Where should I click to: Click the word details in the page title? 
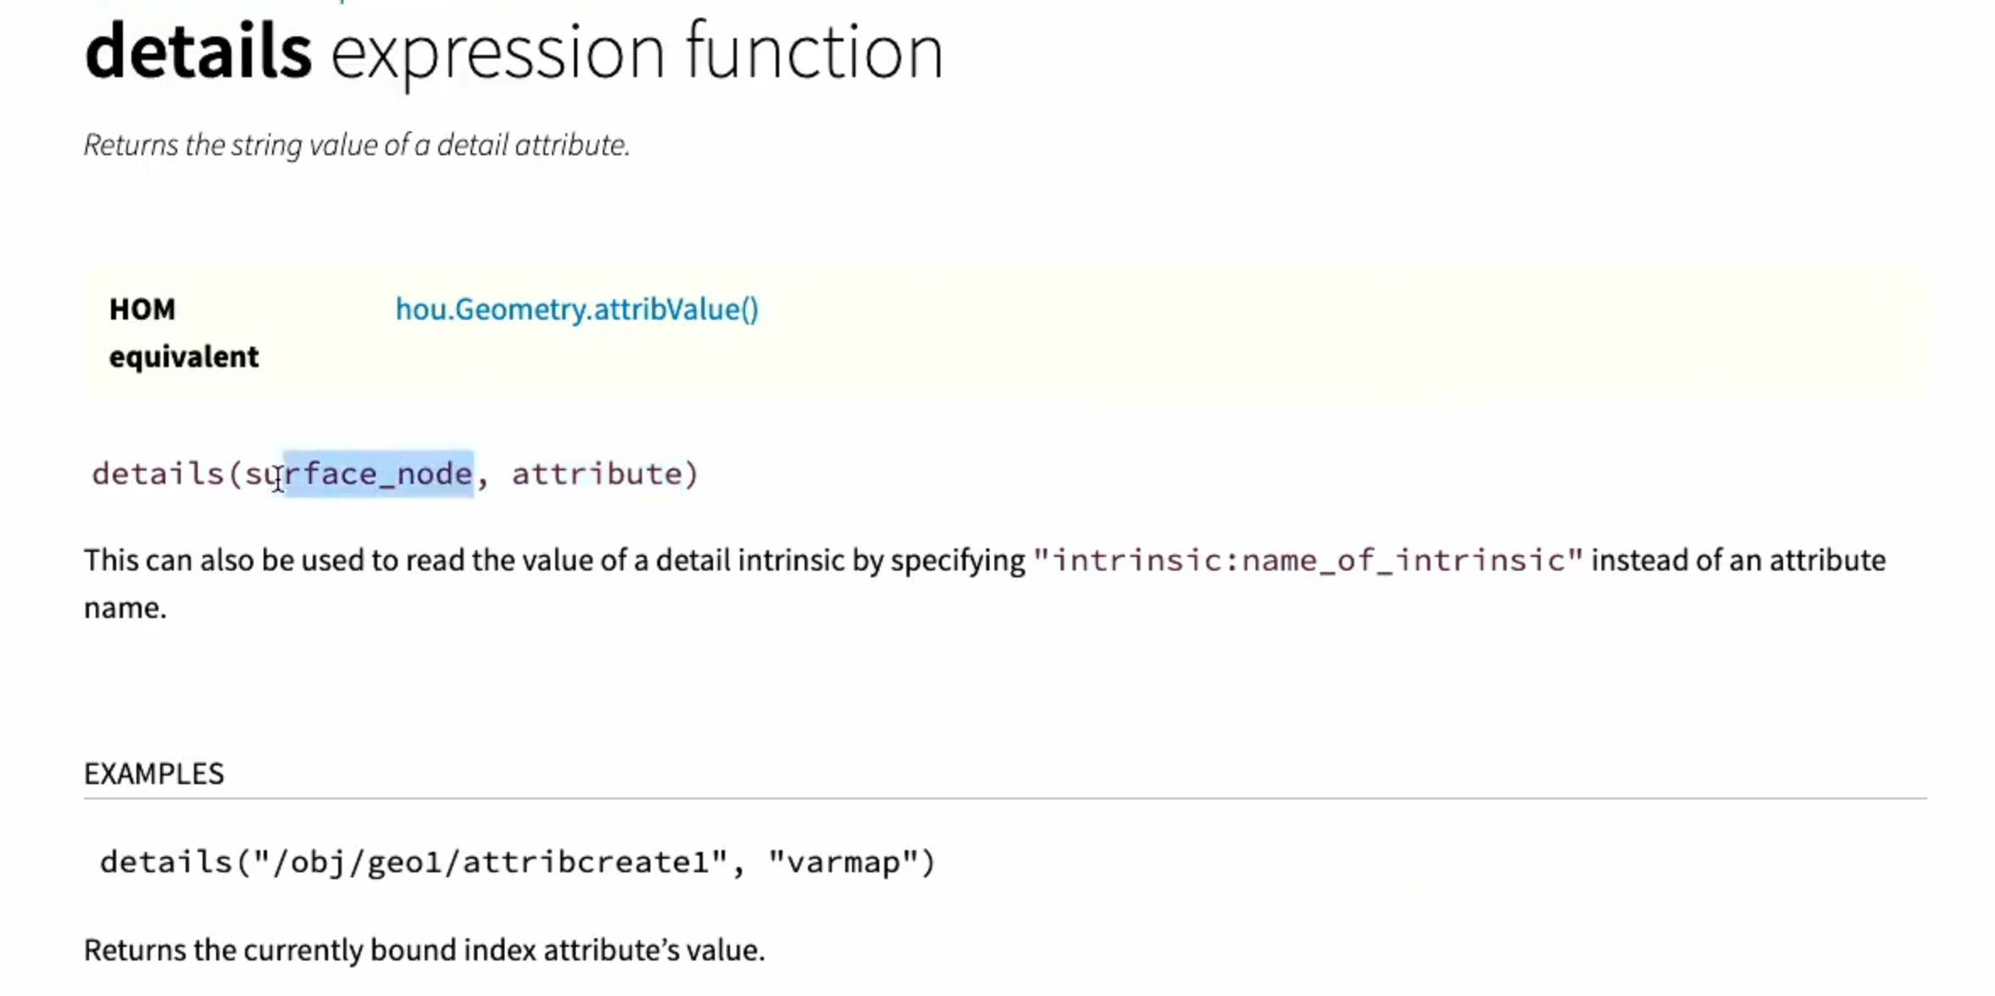pyautogui.click(x=198, y=53)
